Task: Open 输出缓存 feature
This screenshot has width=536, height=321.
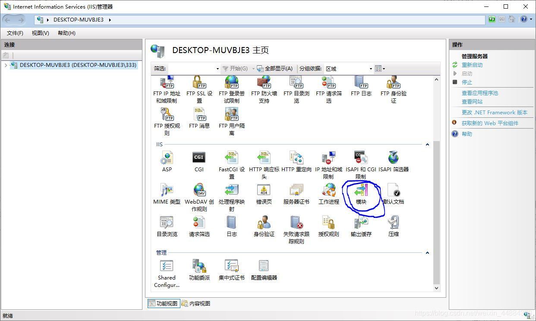Action: click(361, 226)
